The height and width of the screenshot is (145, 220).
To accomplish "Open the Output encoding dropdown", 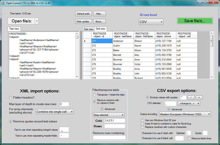I will pos(185,114).
